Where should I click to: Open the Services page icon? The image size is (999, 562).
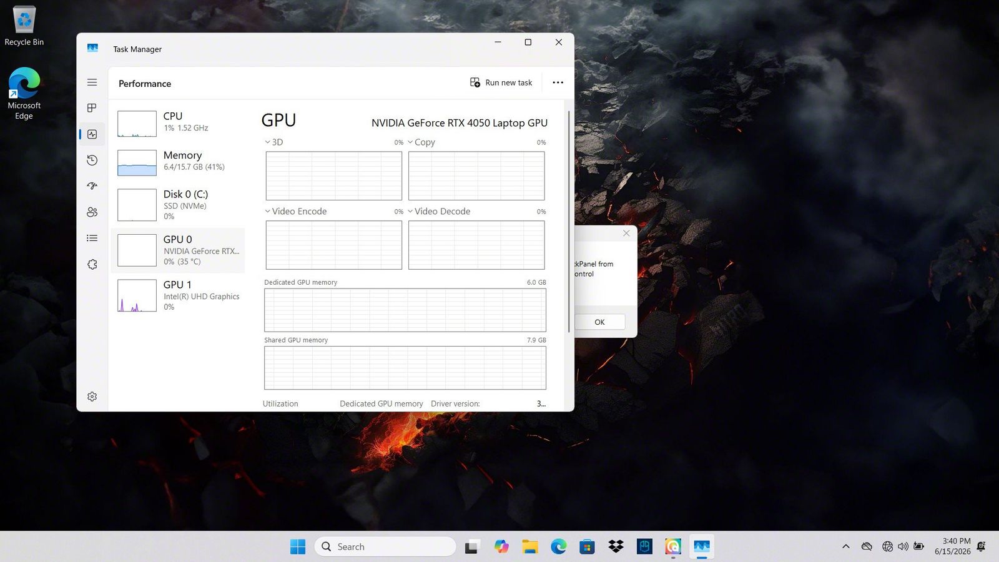(92, 264)
